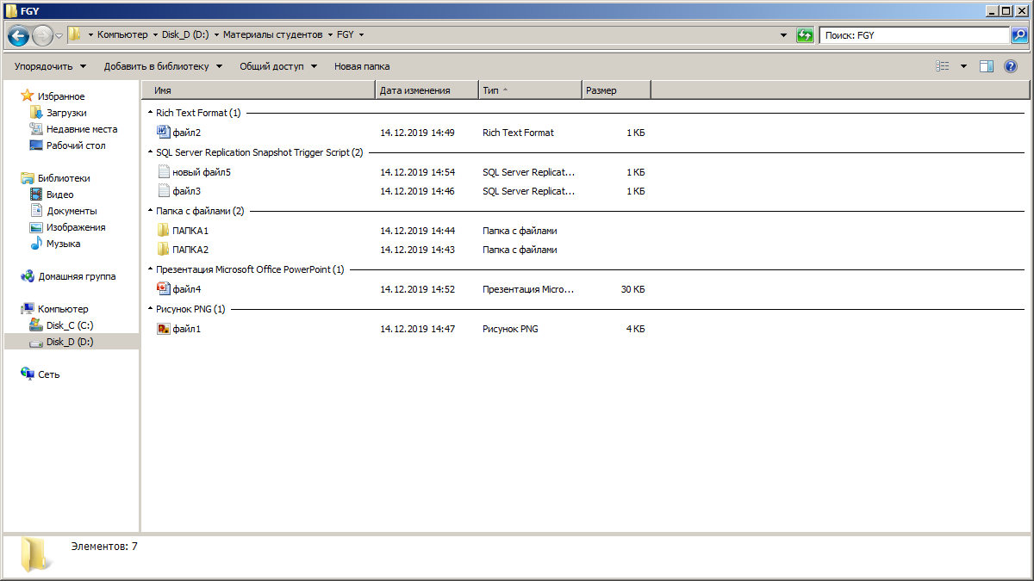Click the Back navigation arrow
Screen dimensions: 1034x581
(x=19, y=35)
